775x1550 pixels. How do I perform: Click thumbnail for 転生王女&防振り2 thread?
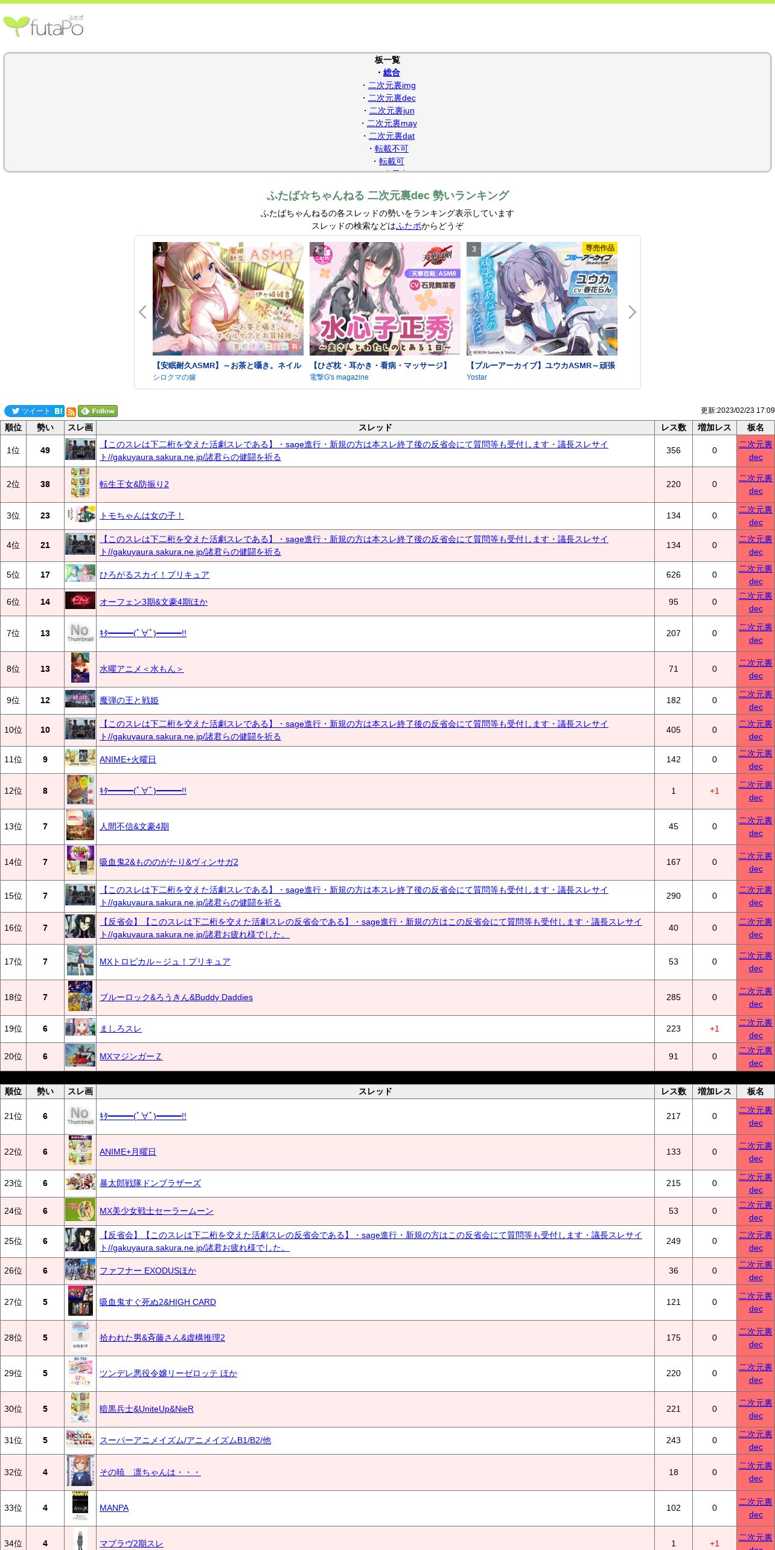click(x=80, y=483)
